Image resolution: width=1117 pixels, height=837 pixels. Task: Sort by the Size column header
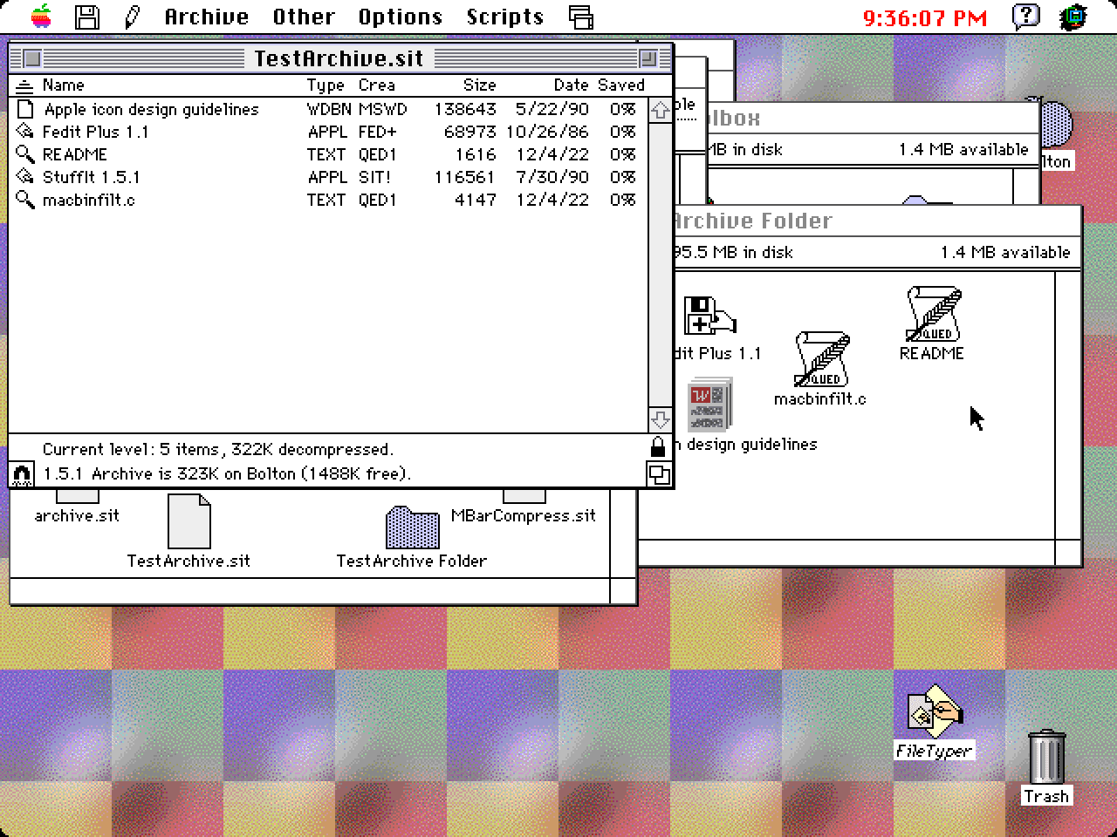[478, 85]
